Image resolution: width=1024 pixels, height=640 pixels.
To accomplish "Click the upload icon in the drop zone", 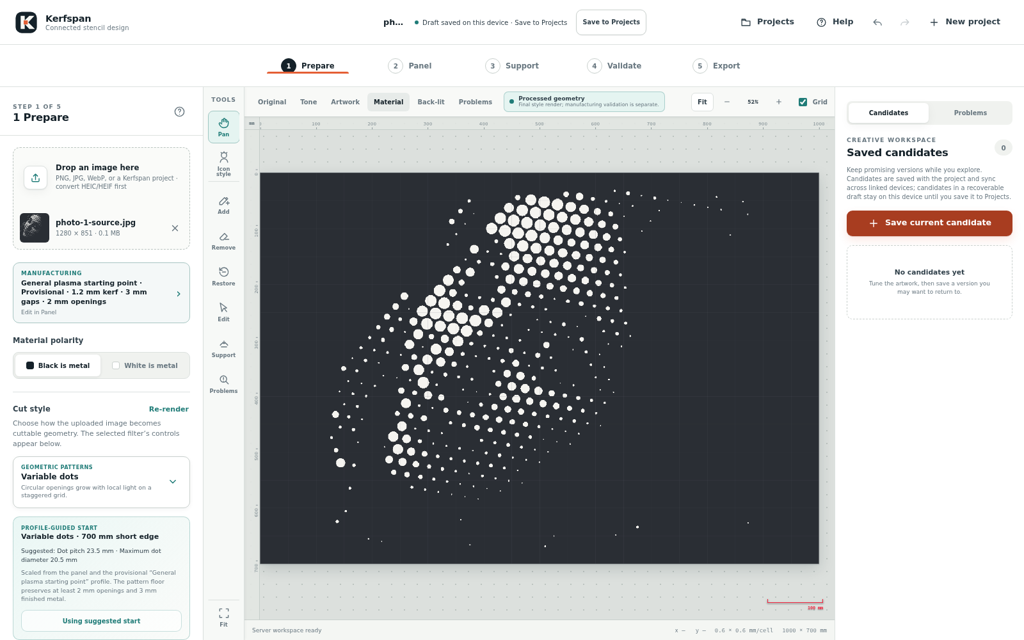I will 36,177.
